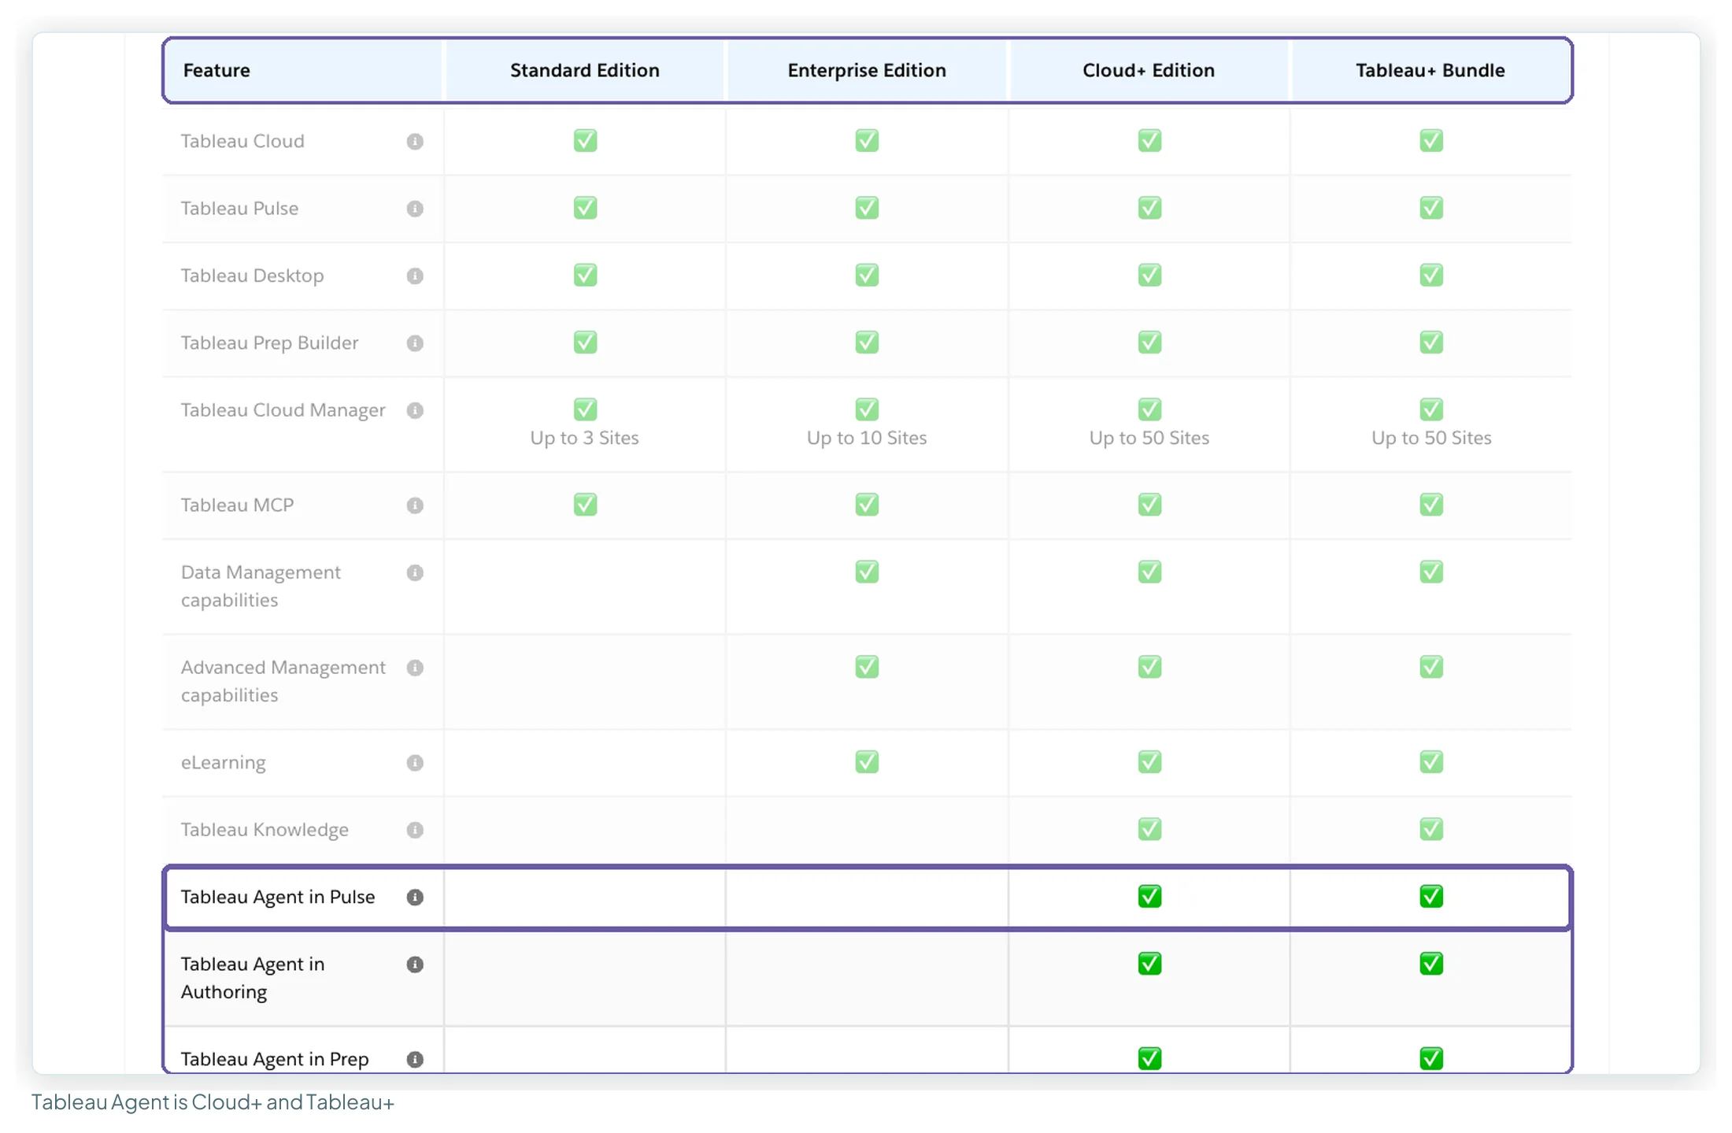Screen dimensions: 1732x1133
Task: Show info for Tableau Agent in Authoring
Action: (x=415, y=965)
